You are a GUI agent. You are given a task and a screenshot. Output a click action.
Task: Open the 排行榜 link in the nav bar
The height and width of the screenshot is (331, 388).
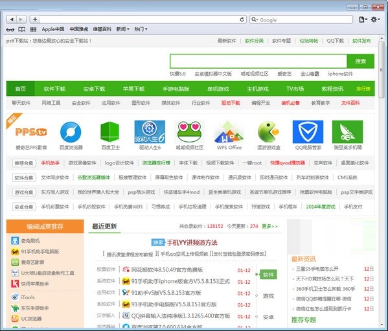coord(363,89)
